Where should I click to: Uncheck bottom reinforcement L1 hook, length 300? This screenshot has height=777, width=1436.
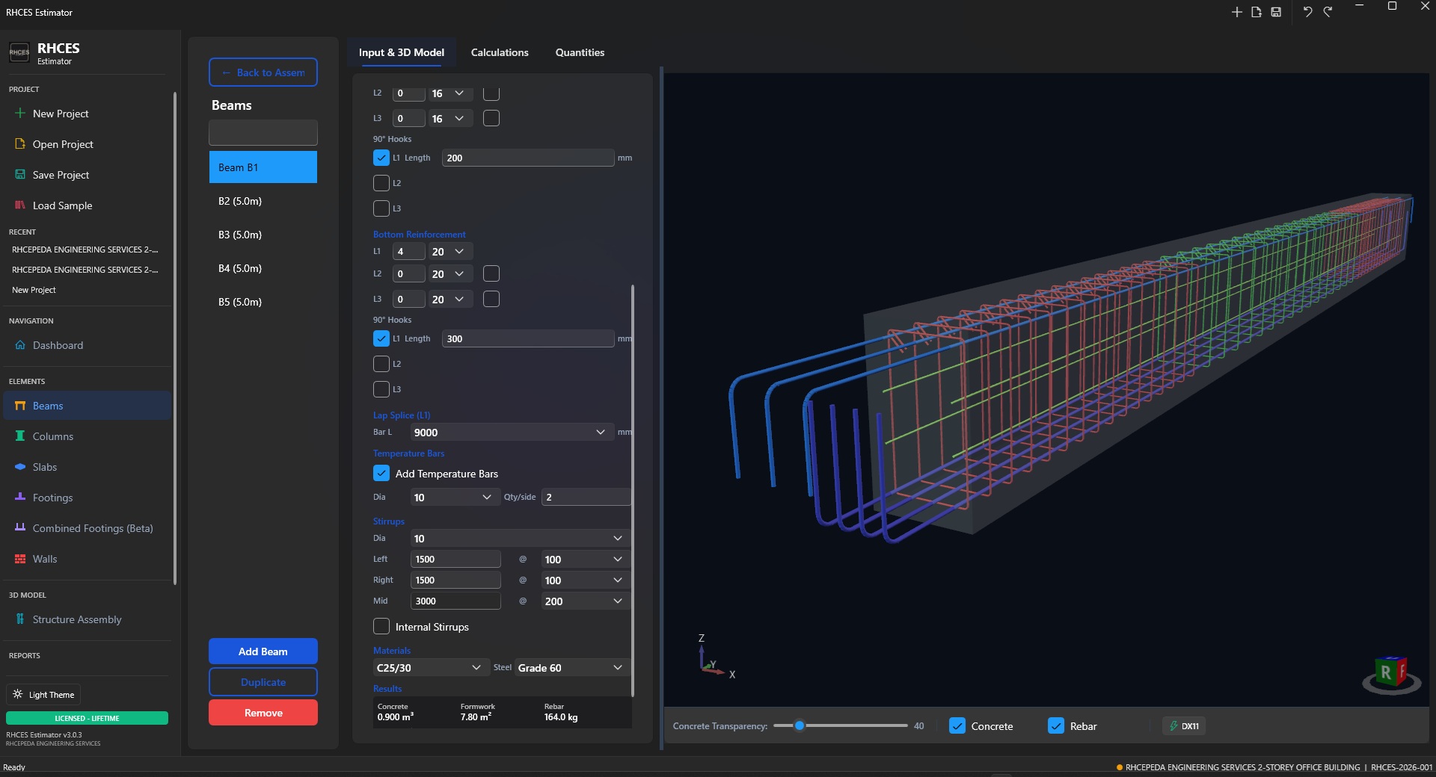point(381,338)
